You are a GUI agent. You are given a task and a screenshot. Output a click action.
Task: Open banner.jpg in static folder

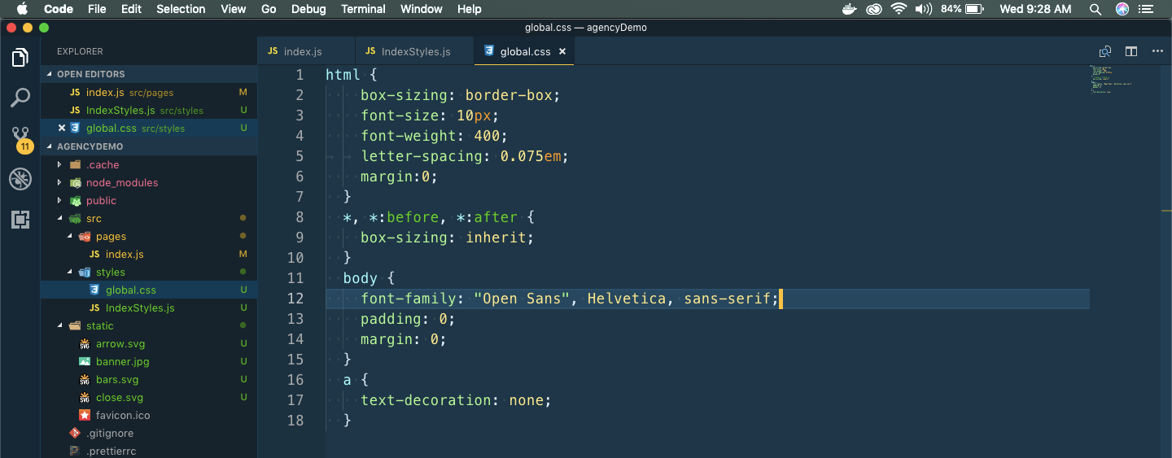(149, 361)
